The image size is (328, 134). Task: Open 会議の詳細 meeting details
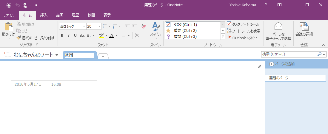pos(304,31)
